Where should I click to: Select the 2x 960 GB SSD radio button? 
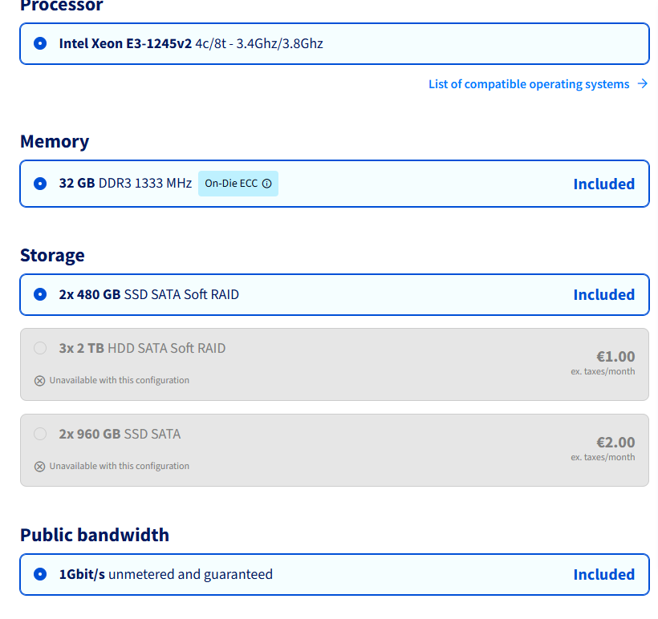point(40,434)
